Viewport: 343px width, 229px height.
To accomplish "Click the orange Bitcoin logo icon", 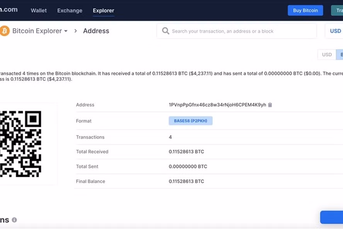I will 4,31.
